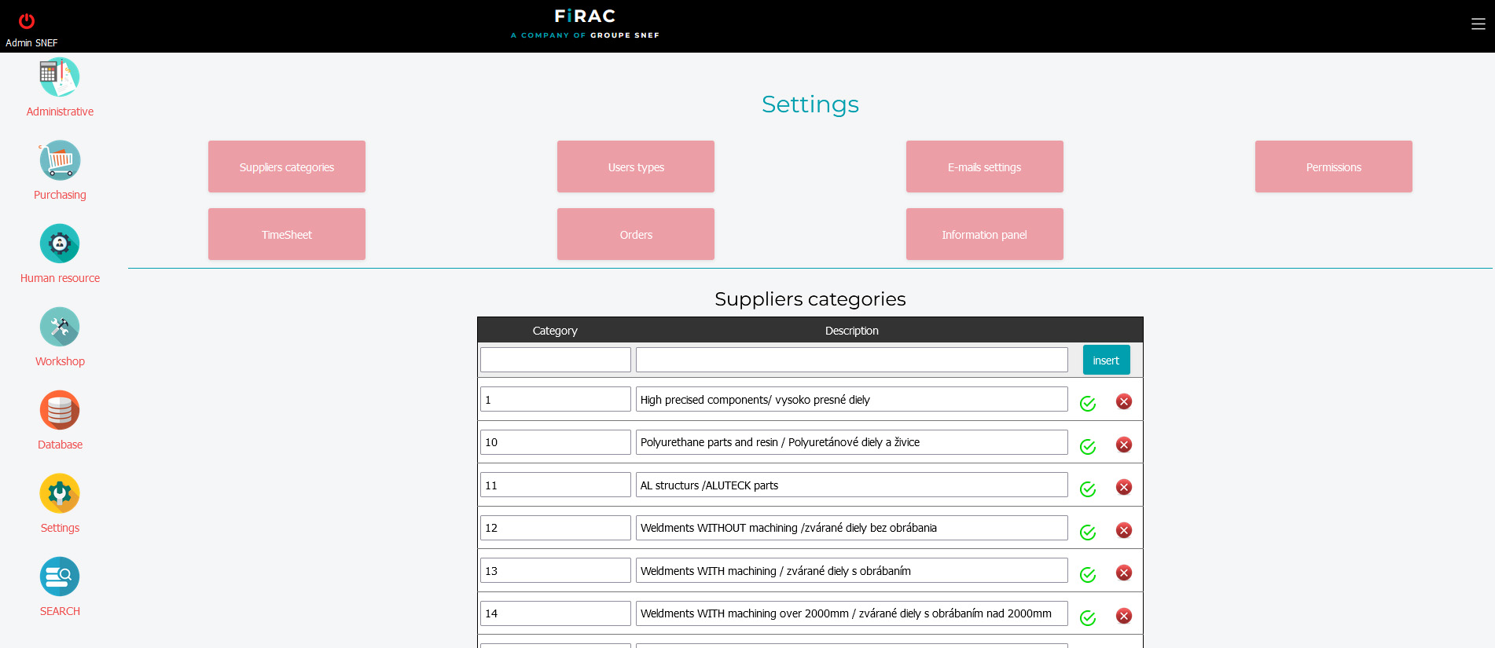Open the Purchasing cart icon
Viewport: 1495px width, 648px height.
point(60,161)
